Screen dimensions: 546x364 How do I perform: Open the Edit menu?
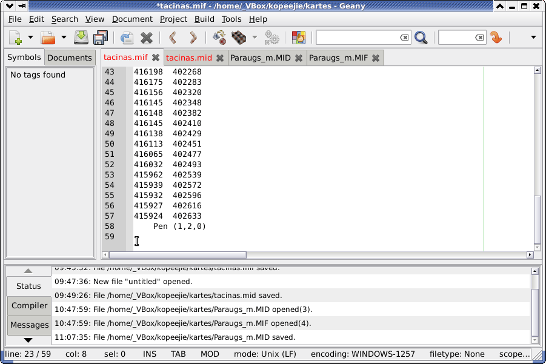(x=36, y=19)
